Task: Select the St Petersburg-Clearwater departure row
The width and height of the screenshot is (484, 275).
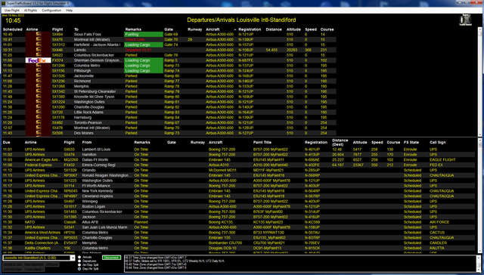Action: 169,91
